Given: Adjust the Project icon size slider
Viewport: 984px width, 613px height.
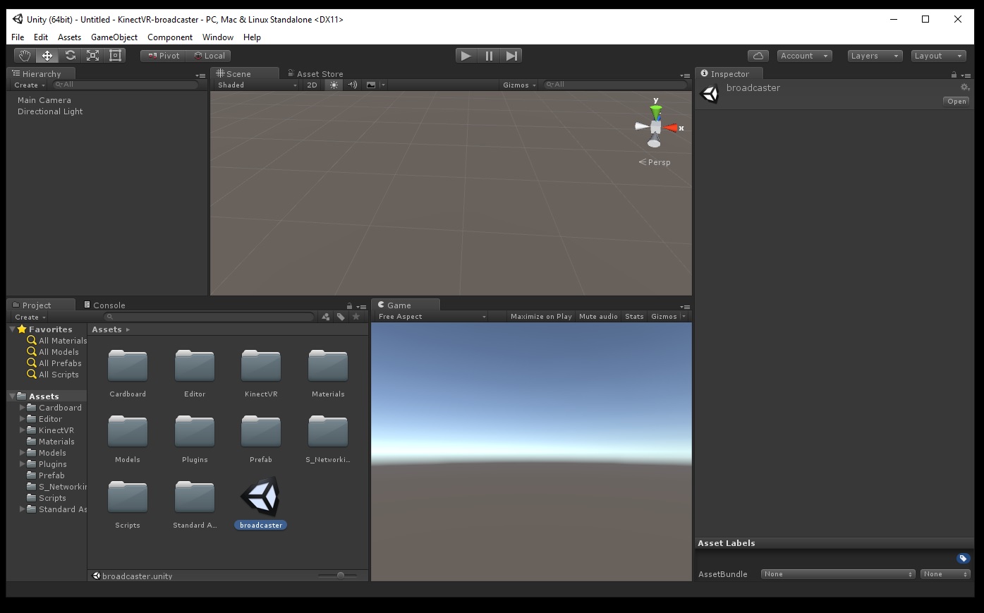Looking at the screenshot, I should click(x=341, y=576).
